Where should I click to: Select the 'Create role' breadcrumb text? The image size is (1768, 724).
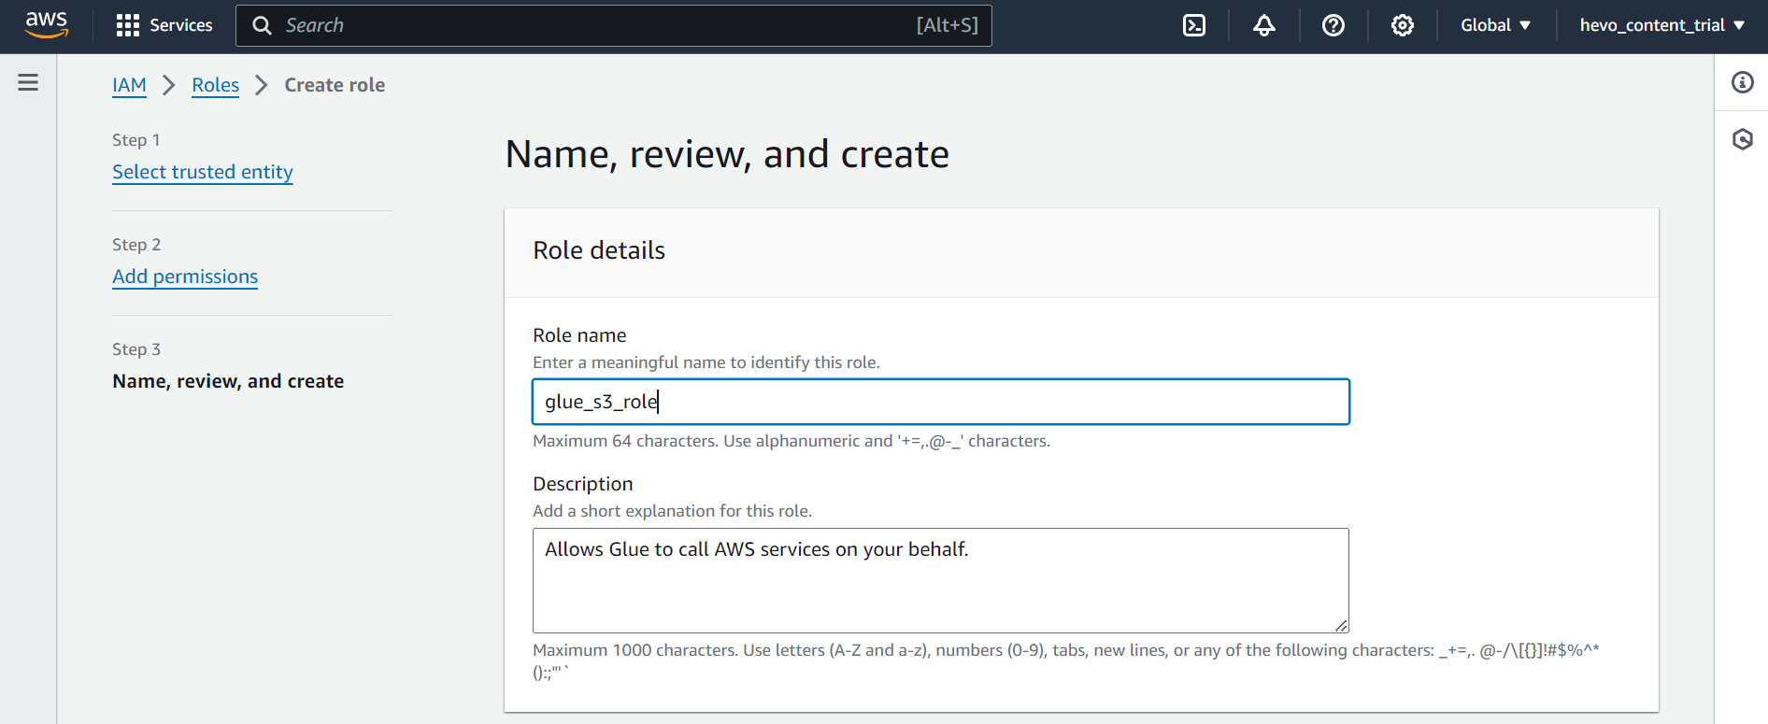tap(335, 85)
